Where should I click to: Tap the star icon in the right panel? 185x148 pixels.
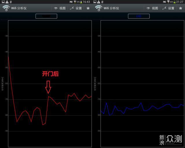(x=180, y=8)
